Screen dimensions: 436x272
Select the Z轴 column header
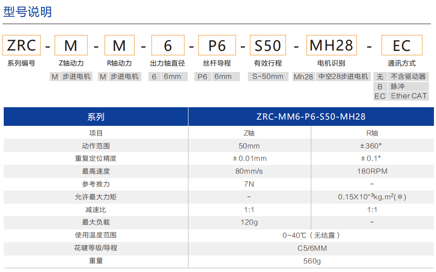click(x=249, y=132)
